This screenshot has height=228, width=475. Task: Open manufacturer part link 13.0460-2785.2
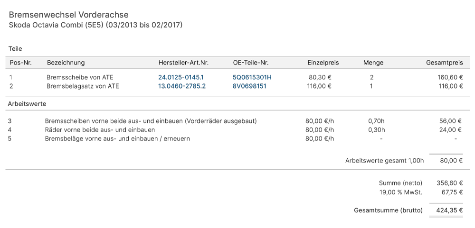click(182, 86)
